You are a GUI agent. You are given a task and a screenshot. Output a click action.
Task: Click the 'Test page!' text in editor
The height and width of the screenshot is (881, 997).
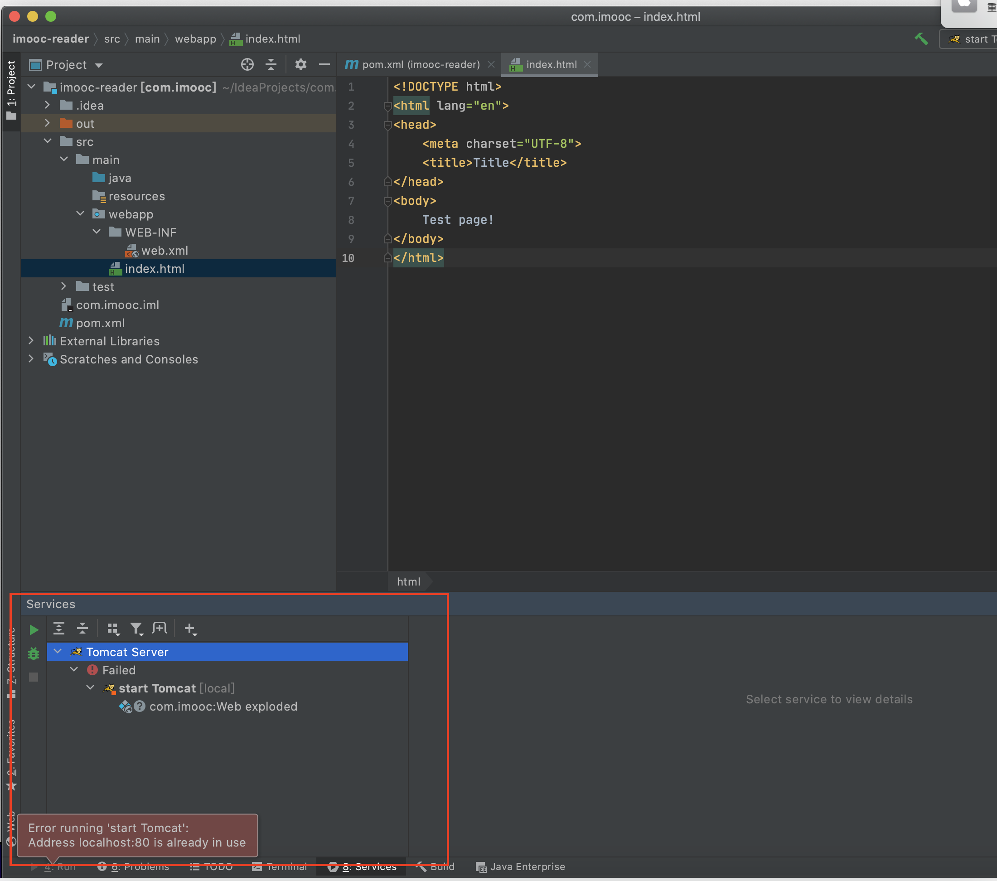pos(458,220)
